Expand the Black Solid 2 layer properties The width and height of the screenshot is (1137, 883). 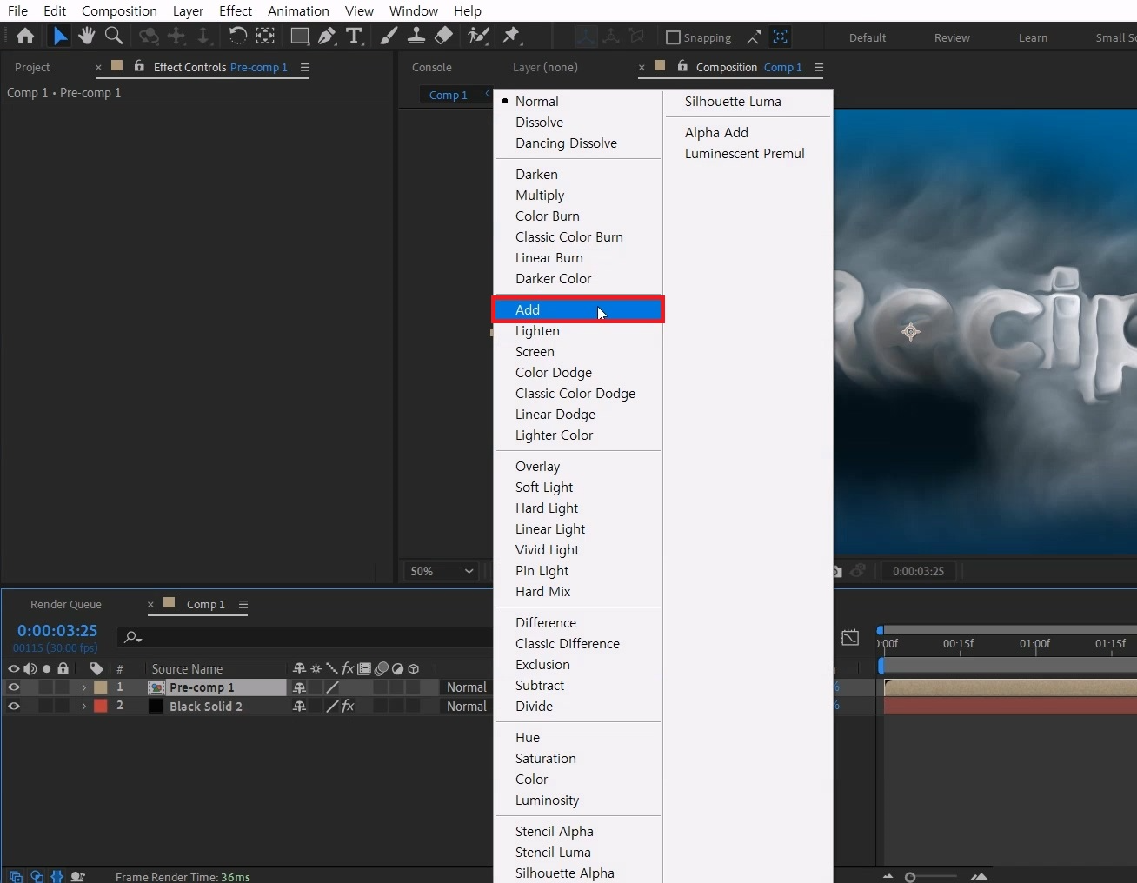tap(83, 706)
